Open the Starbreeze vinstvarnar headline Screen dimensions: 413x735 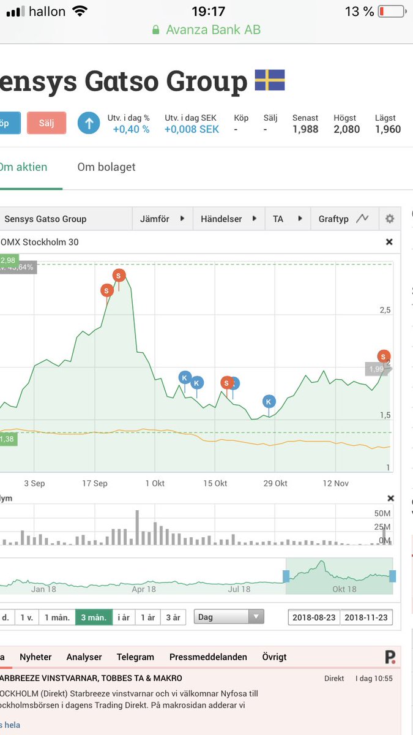point(91,678)
